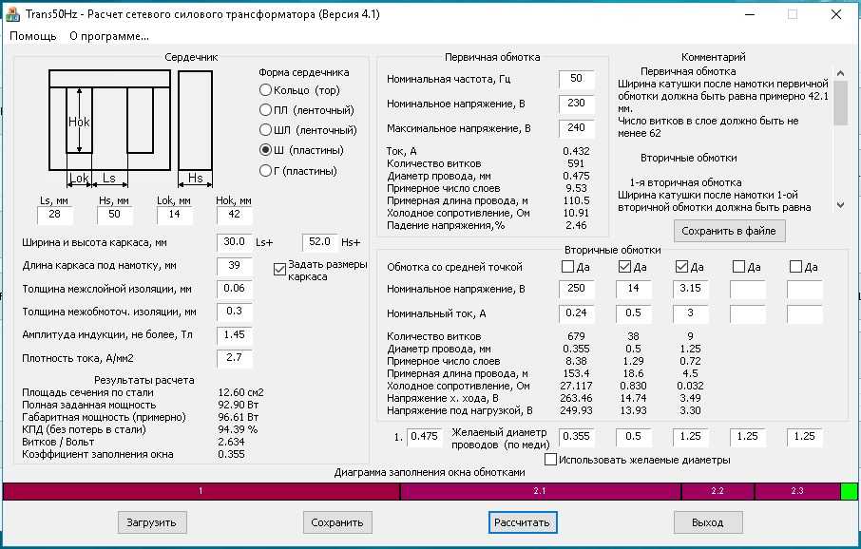Click the Максимальное напряжение field
This screenshot has height=549, width=861.
(x=576, y=128)
